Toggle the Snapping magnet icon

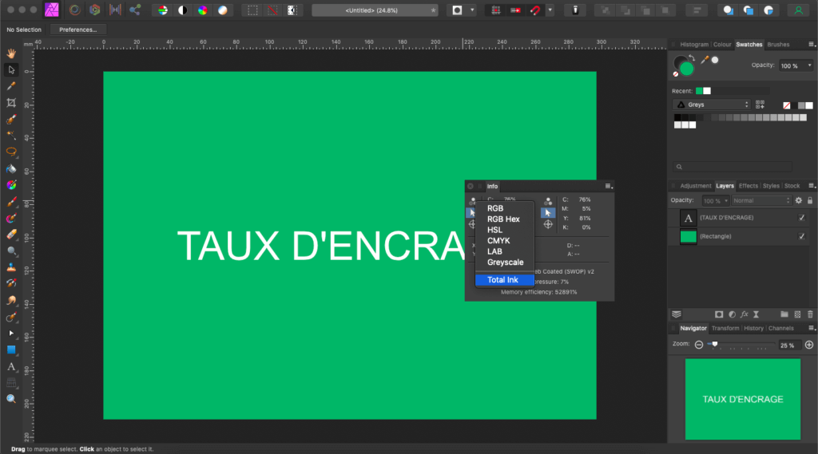(x=535, y=10)
